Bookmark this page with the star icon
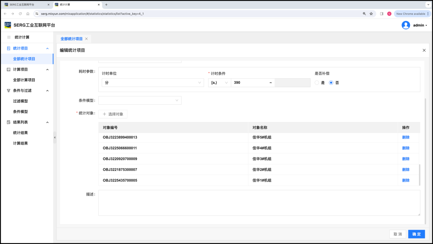Viewport: 433px width, 244px height. [x=371, y=14]
